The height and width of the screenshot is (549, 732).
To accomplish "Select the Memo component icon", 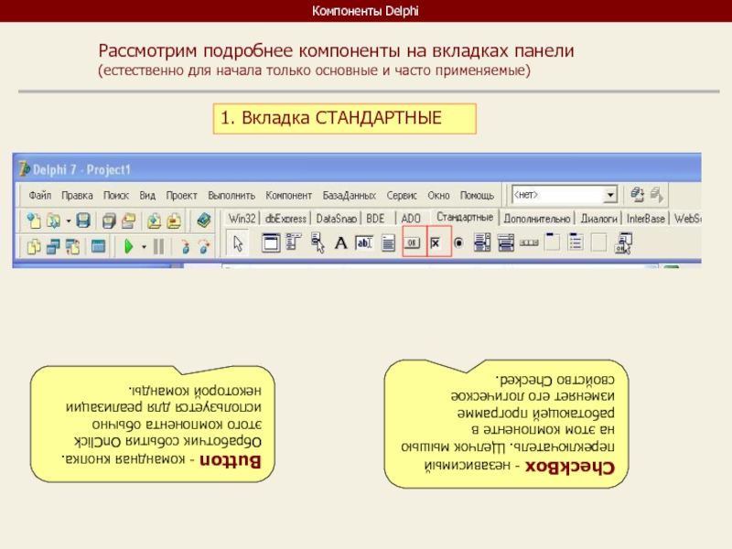I will click(x=388, y=243).
